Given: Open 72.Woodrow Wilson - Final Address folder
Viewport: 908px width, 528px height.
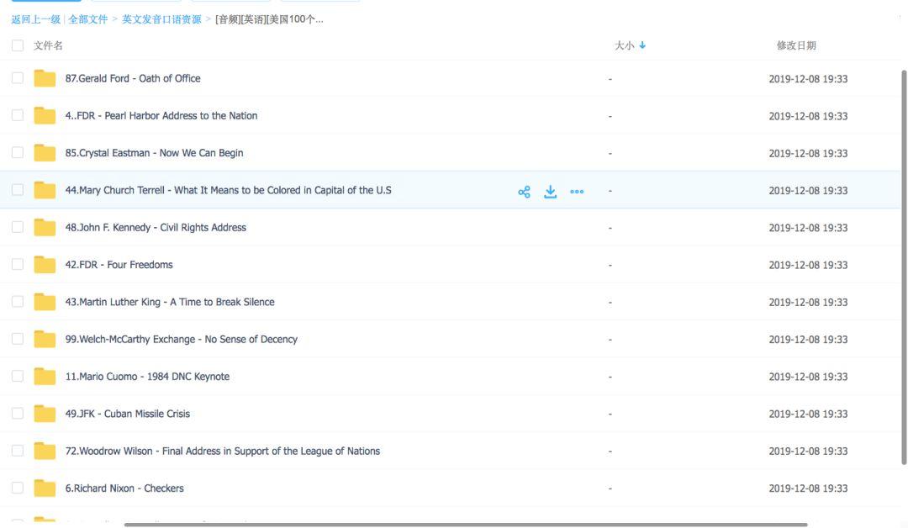Looking at the screenshot, I should (222, 451).
